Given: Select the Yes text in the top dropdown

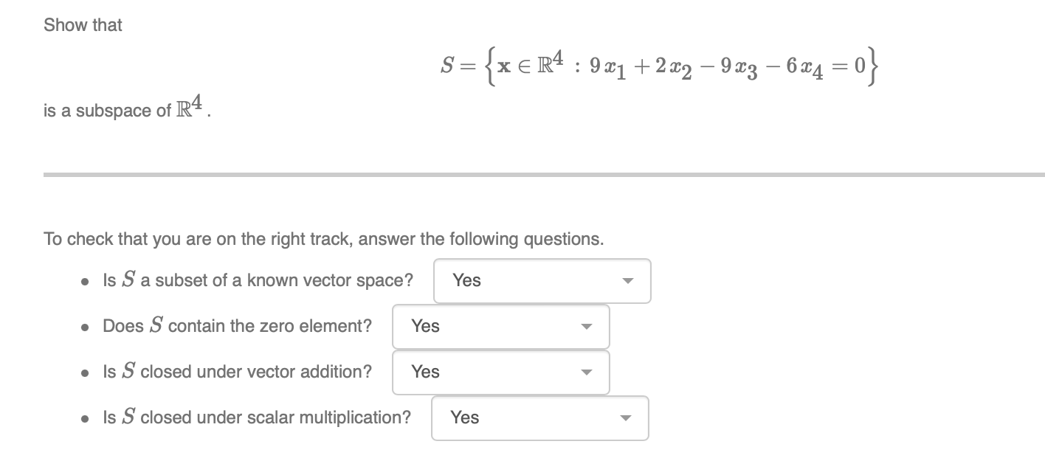Looking at the screenshot, I should [468, 281].
